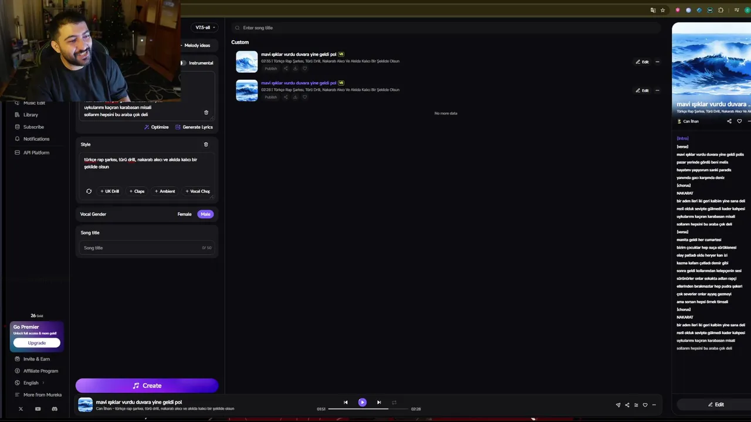Open Mureka's X (Twitter) page

[x=21, y=409]
